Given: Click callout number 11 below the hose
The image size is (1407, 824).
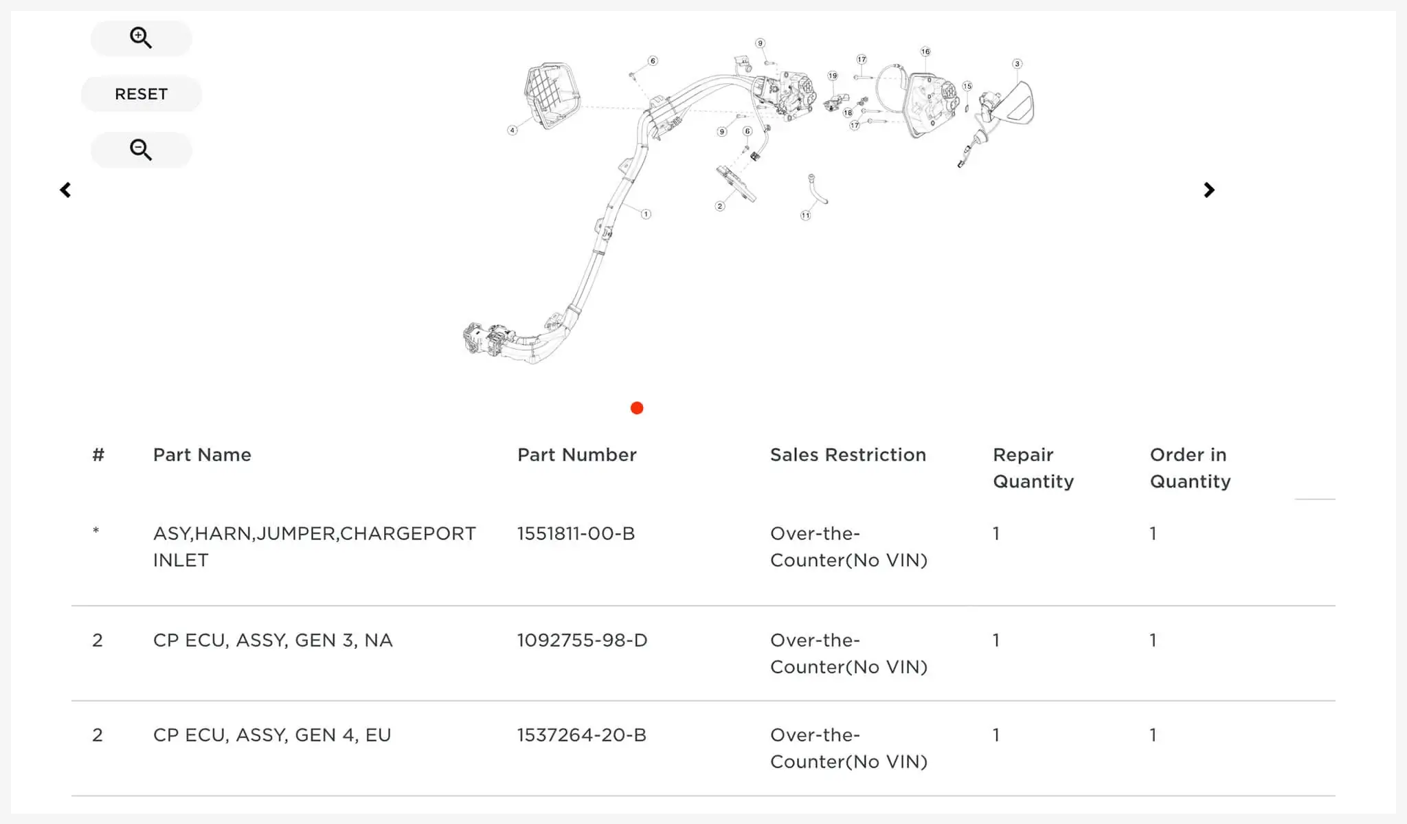Looking at the screenshot, I should [x=805, y=216].
